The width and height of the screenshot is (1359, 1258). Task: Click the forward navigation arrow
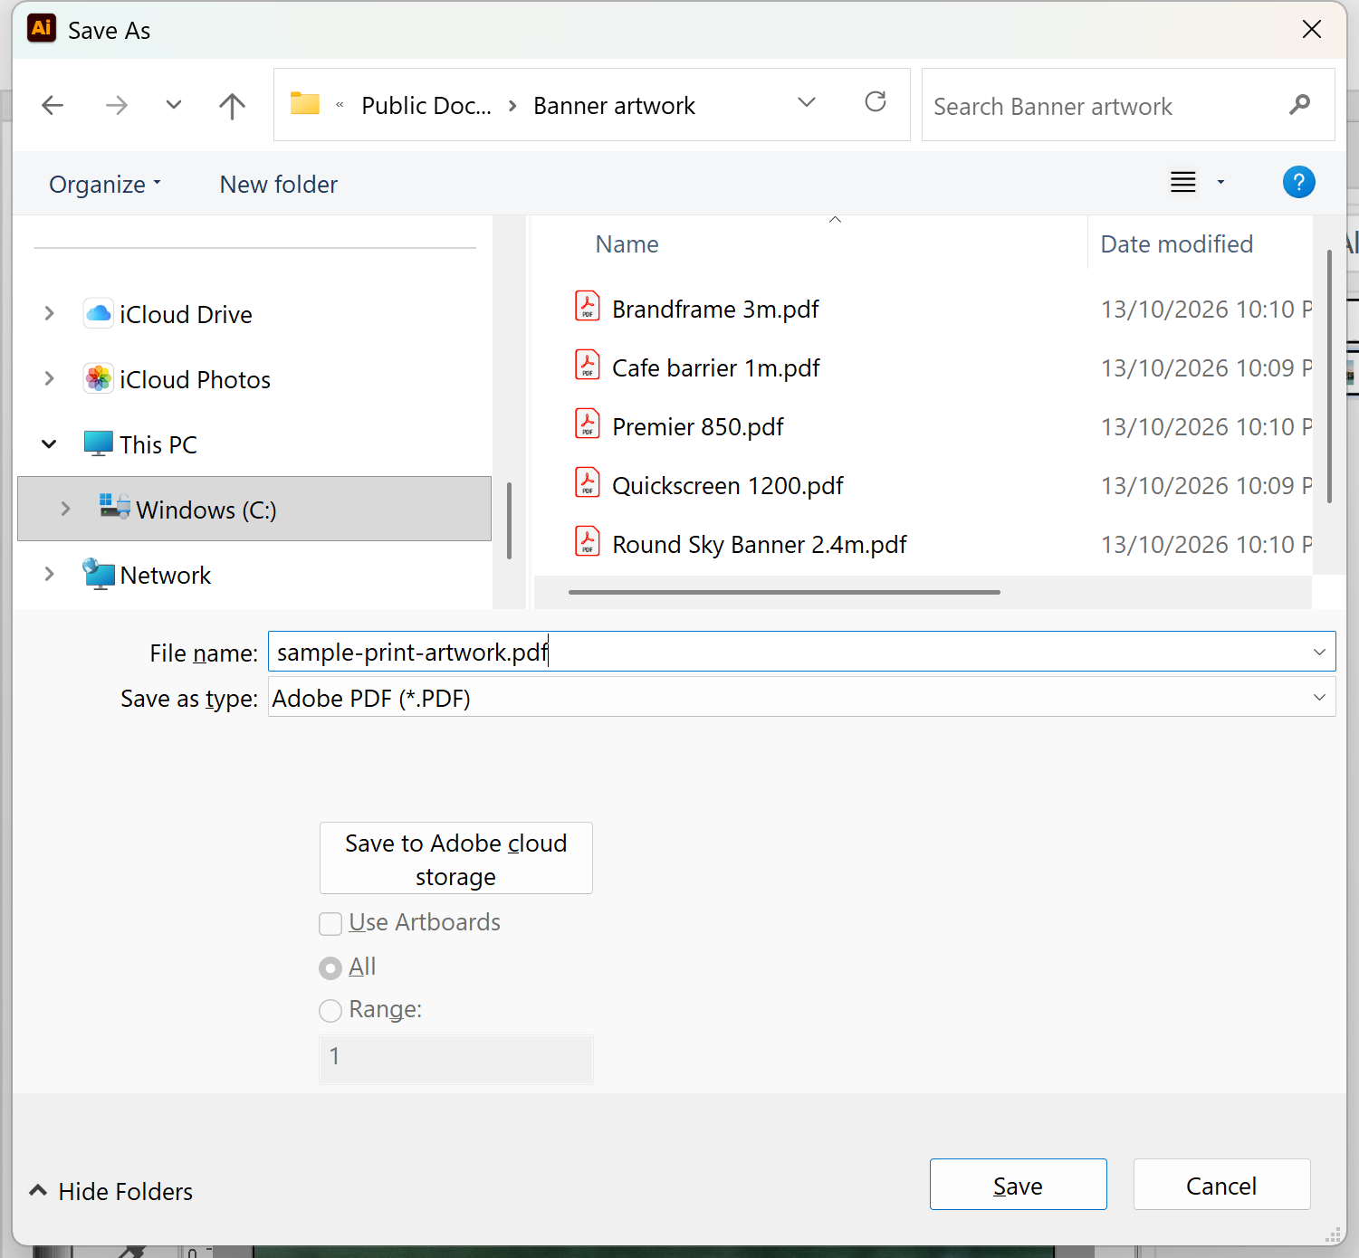coord(116,106)
